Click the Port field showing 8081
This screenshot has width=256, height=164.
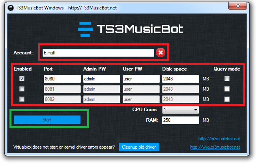(62, 89)
